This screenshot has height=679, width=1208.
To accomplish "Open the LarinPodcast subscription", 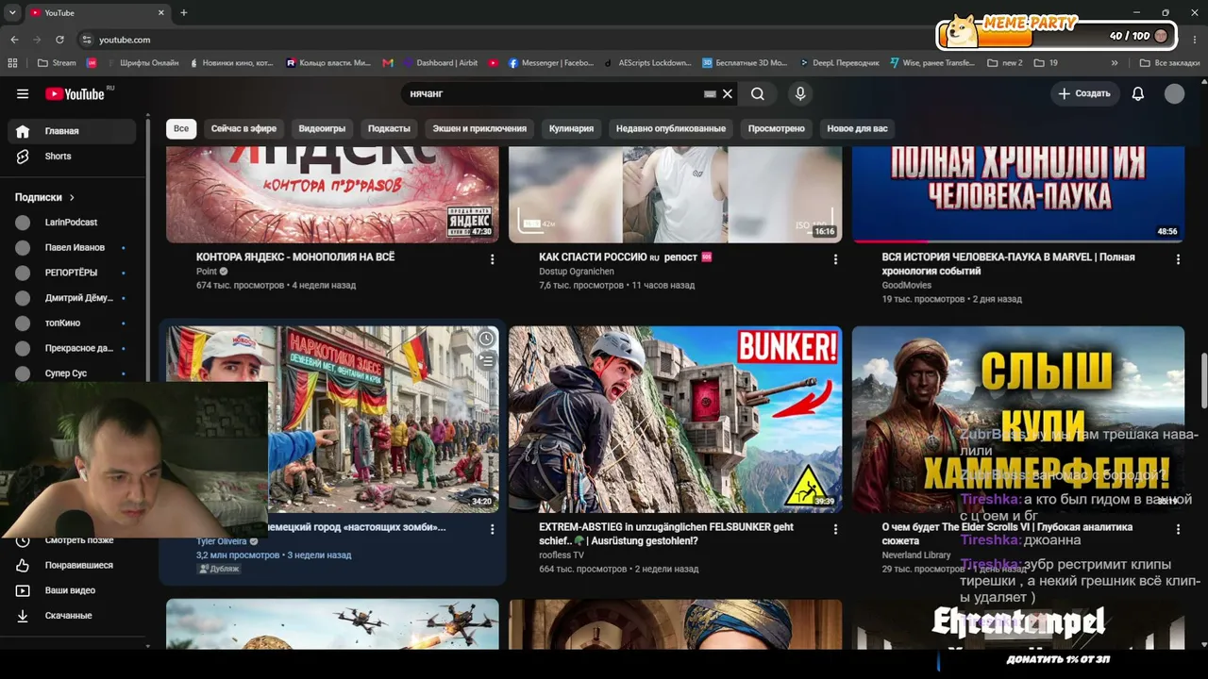I will (x=72, y=223).
